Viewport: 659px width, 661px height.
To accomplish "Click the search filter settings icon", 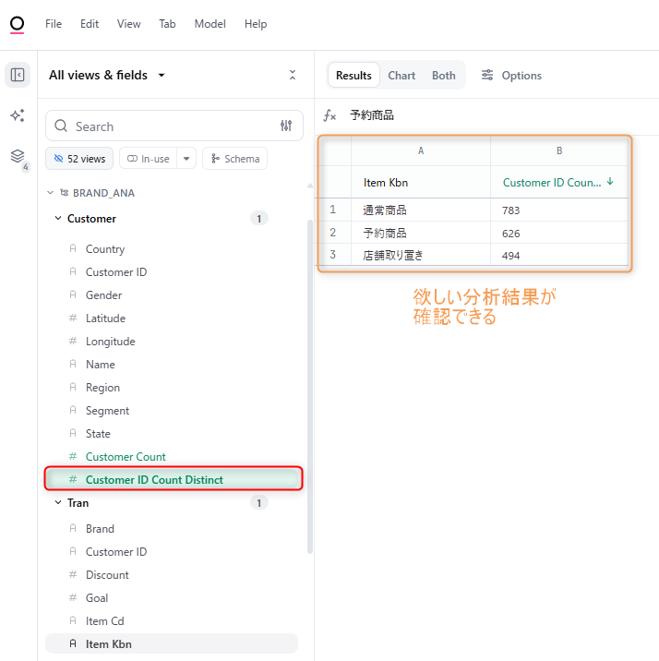I will pyautogui.click(x=286, y=126).
